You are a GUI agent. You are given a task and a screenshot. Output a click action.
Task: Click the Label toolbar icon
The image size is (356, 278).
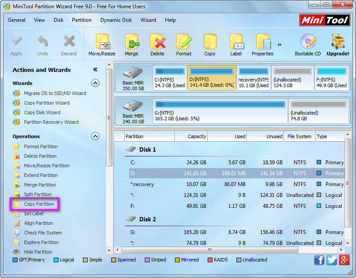point(236,41)
